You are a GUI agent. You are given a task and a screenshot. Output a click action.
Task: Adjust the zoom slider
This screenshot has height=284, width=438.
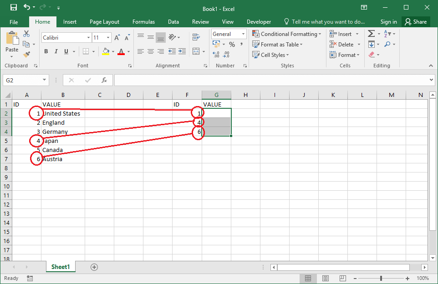[381, 278]
